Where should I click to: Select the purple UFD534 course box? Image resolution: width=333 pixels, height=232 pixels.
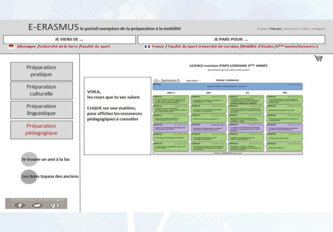(246, 127)
